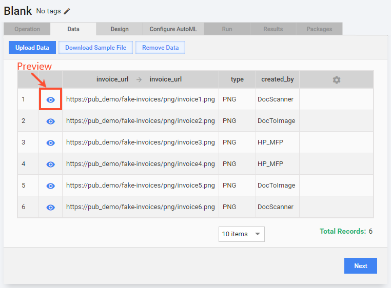The image size is (391, 288).
Task: Click the Blank pipeline title
Action: [18, 11]
